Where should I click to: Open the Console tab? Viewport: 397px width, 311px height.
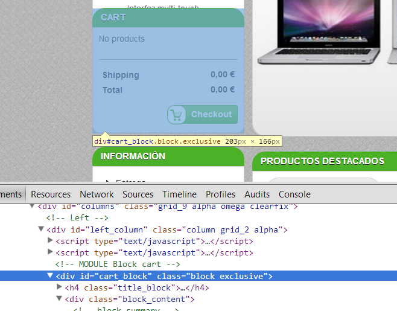[x=294, y=194]
